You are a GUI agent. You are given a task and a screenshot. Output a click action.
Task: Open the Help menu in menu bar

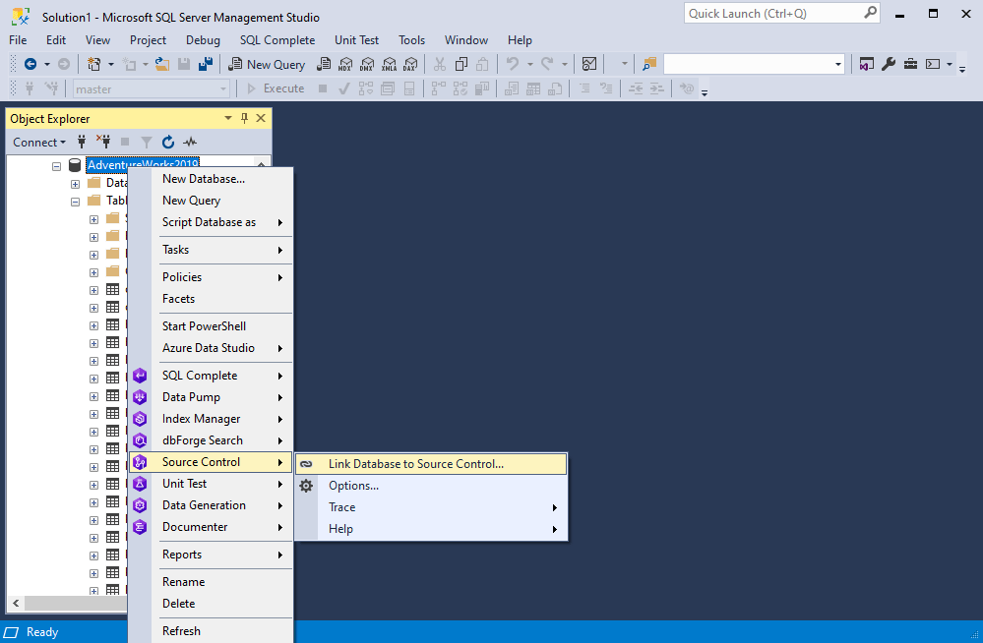[520, 40]
